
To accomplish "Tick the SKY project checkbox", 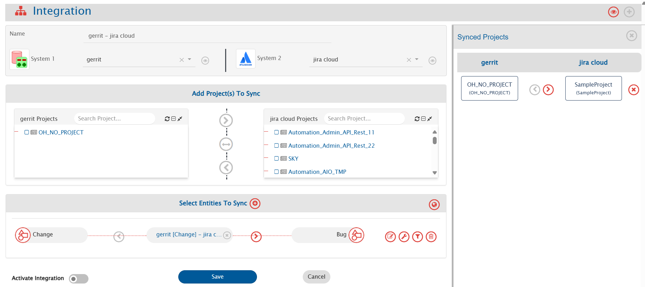I will tap(277, 159).
